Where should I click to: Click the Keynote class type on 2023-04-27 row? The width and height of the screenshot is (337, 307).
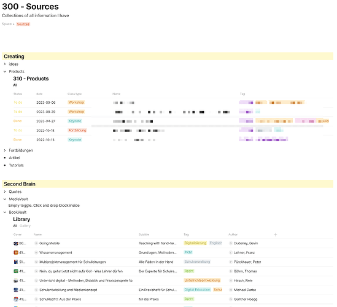click(75, 121)
